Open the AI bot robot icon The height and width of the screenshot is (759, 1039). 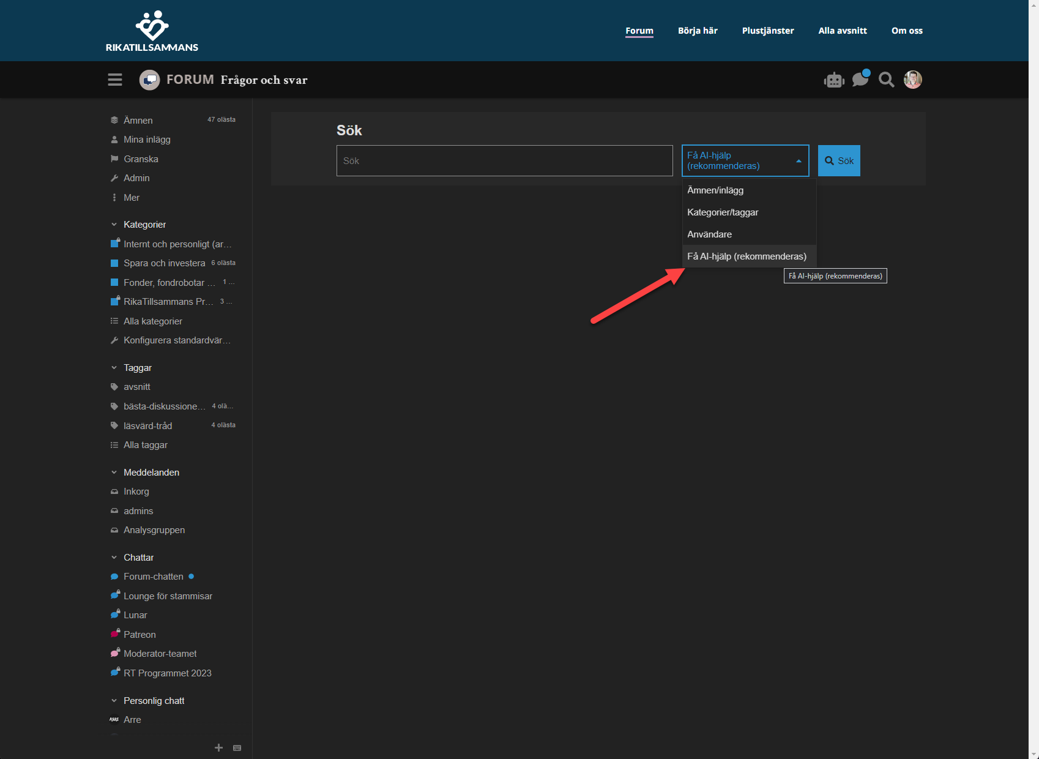(833, 80)
